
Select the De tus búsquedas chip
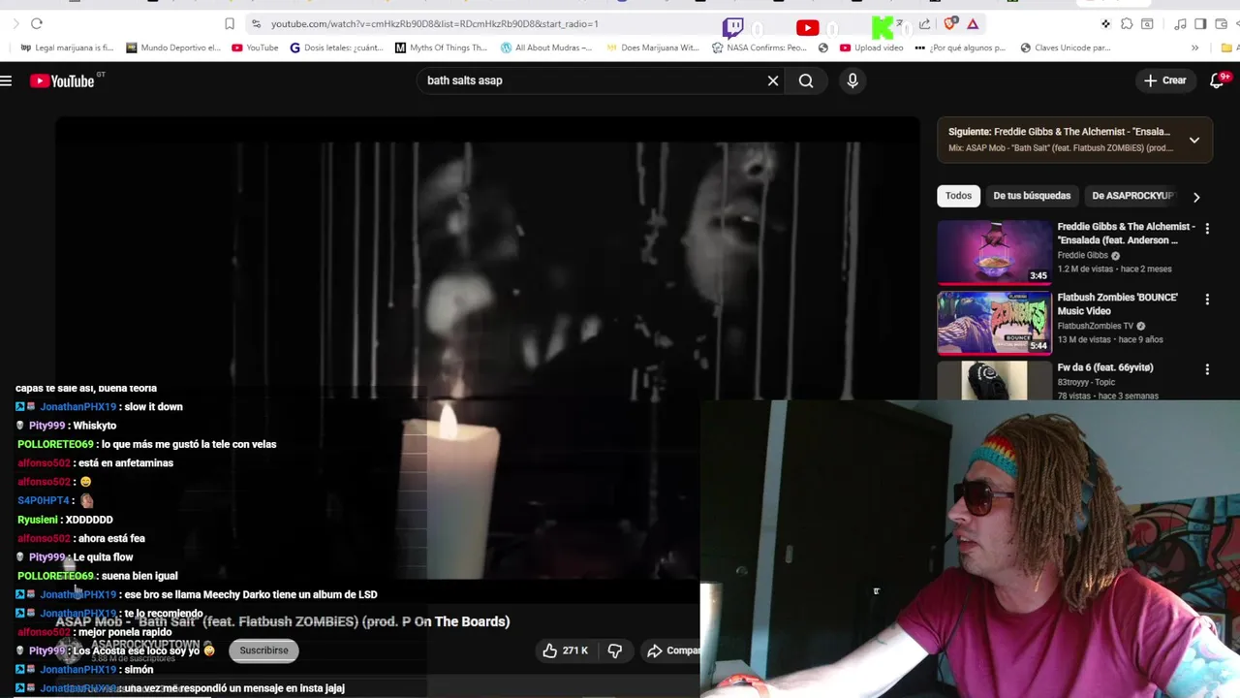(x=1032, y=196)
